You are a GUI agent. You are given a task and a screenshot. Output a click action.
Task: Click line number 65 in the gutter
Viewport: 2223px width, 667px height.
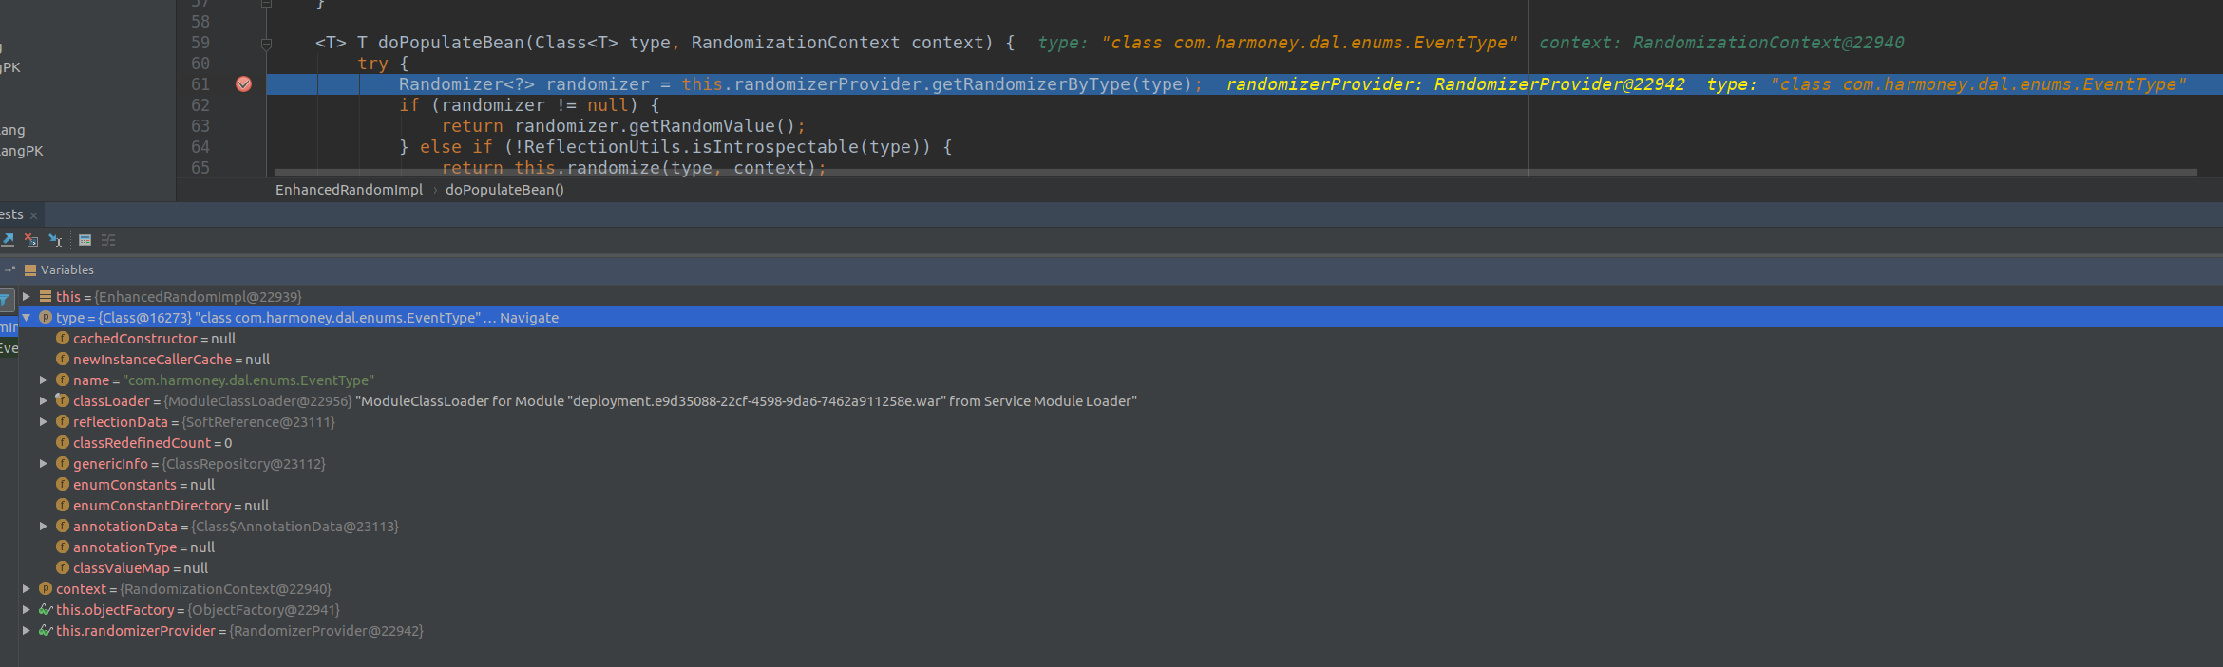[x=200, y=168]
